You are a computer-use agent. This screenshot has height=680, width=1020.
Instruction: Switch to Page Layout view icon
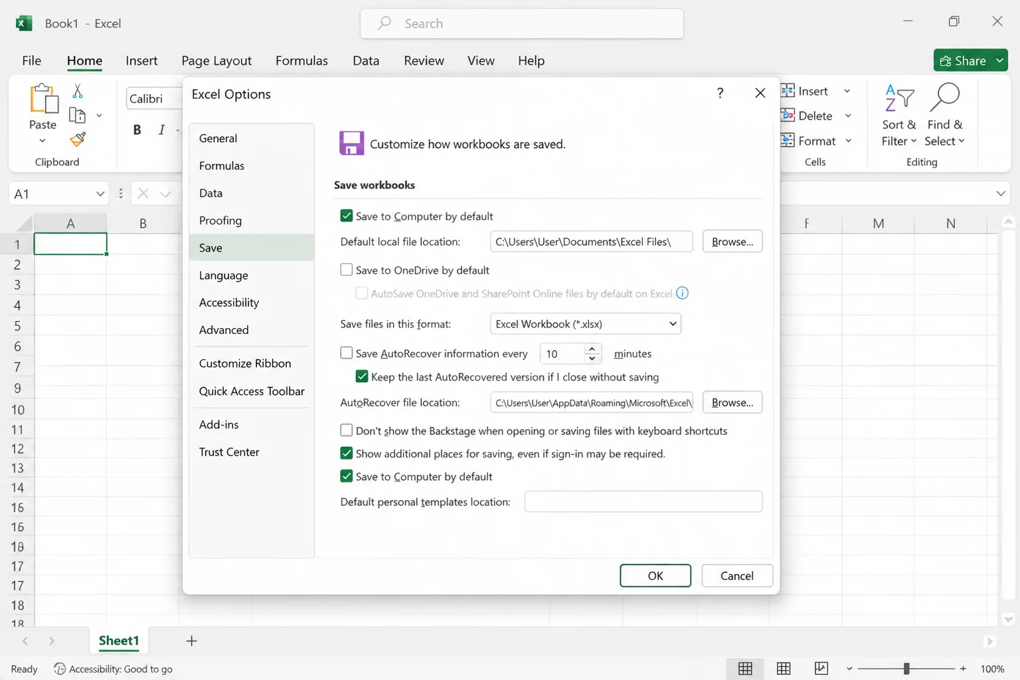pos(784,669)
